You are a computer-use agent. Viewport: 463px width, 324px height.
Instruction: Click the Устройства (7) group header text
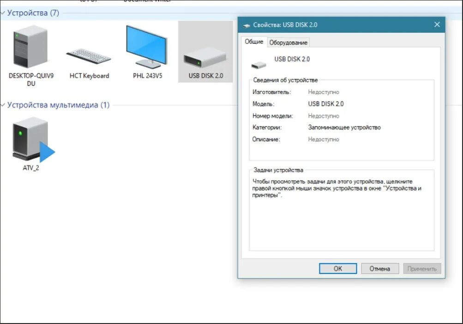33,13
